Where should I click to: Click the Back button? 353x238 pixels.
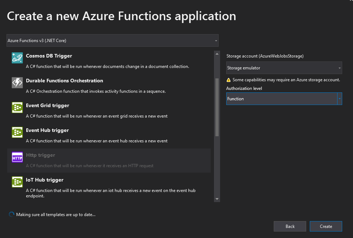point(290,226)
